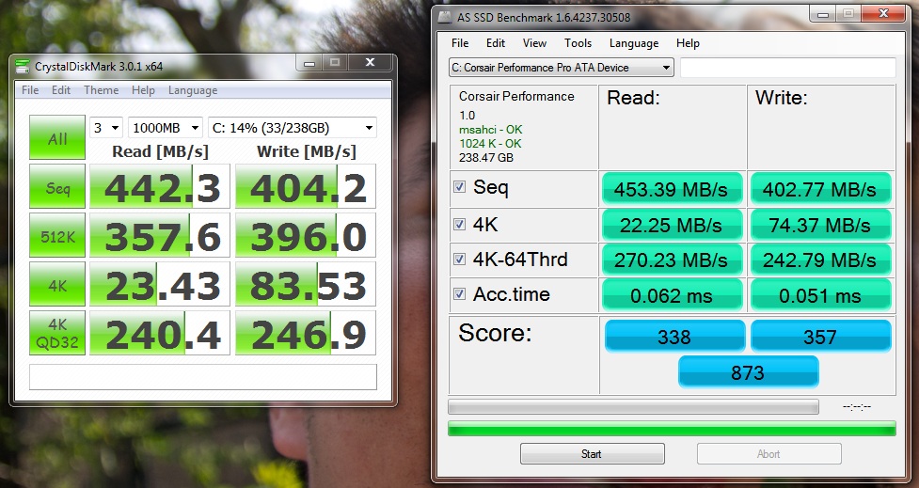This screenshot has height=488, width=919.
Task: Click the green progress bar in AS SSD
Action: tap(672, 428)
